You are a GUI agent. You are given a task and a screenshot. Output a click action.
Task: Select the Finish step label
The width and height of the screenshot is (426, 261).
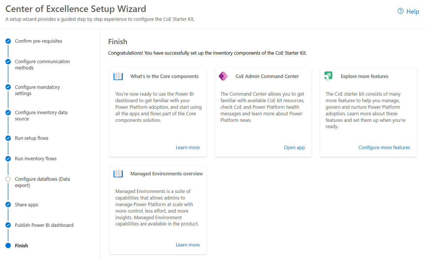click(21, 246)
